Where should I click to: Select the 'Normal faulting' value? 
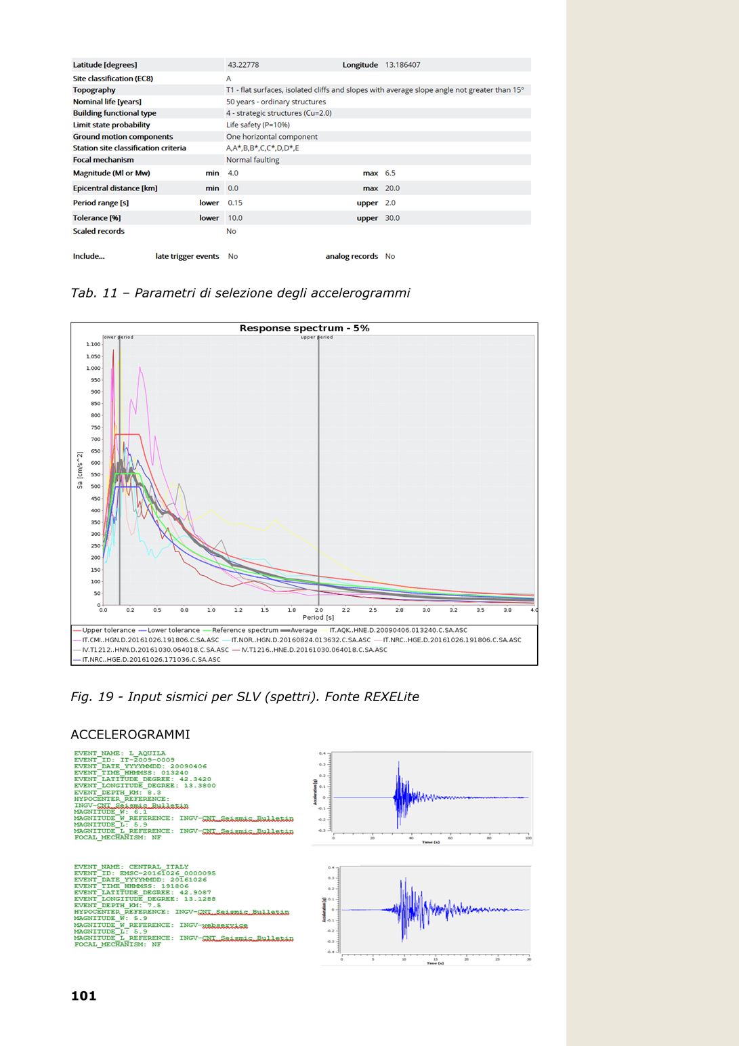coord(253,160)
